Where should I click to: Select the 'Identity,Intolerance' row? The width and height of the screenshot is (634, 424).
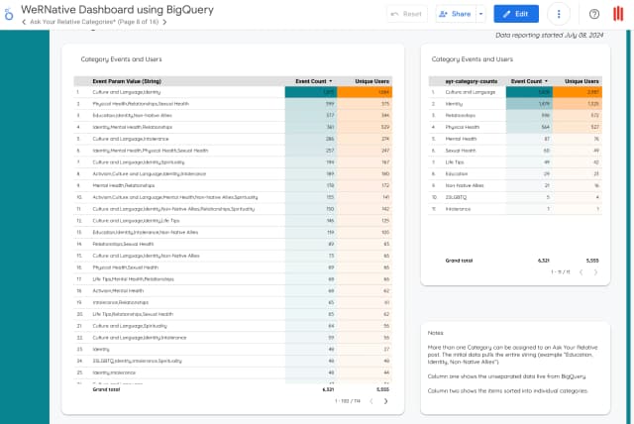click(x=233, y=372)
